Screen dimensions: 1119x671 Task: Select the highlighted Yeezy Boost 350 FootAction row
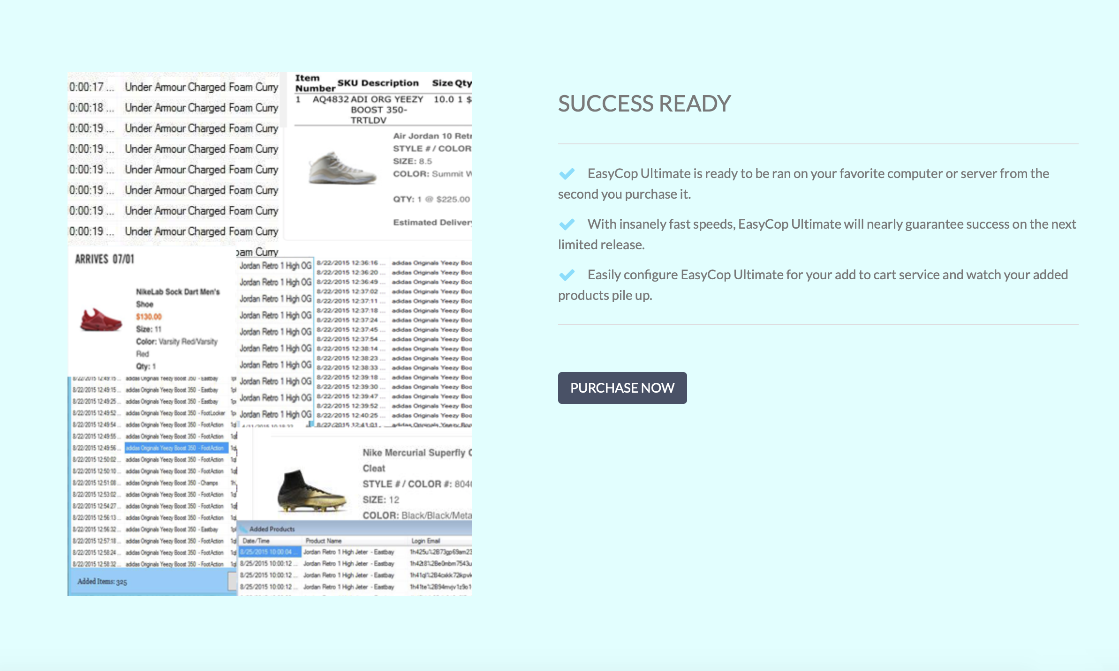pyautogui.click(x=176, y=448)
